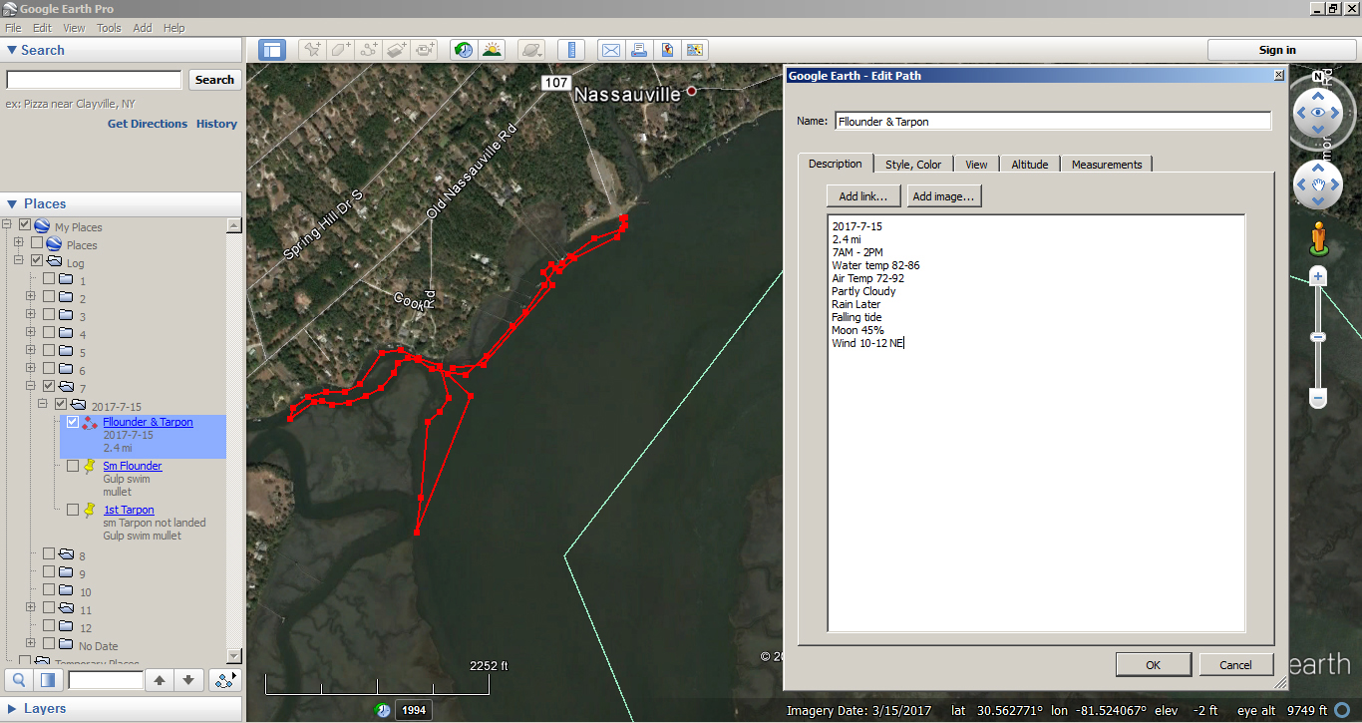Click the move-down arrow below Places panel

[x=189, y=680]
